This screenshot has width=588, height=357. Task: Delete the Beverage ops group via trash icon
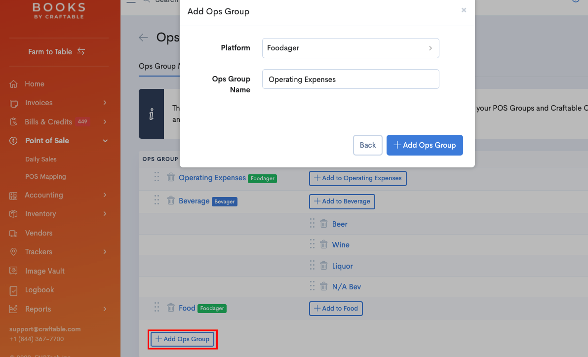171,200
